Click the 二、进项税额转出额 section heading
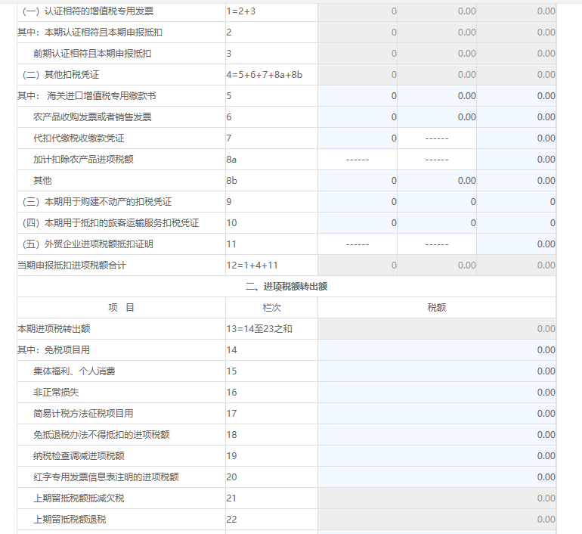 point(286,287)
